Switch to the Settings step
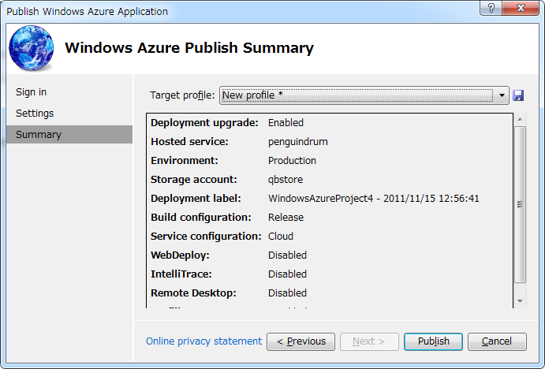The image size is (545, 369). tap(35, 114)
